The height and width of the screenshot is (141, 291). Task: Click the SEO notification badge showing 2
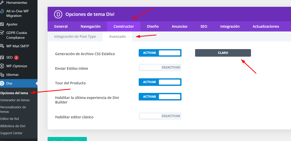(16, 57)
